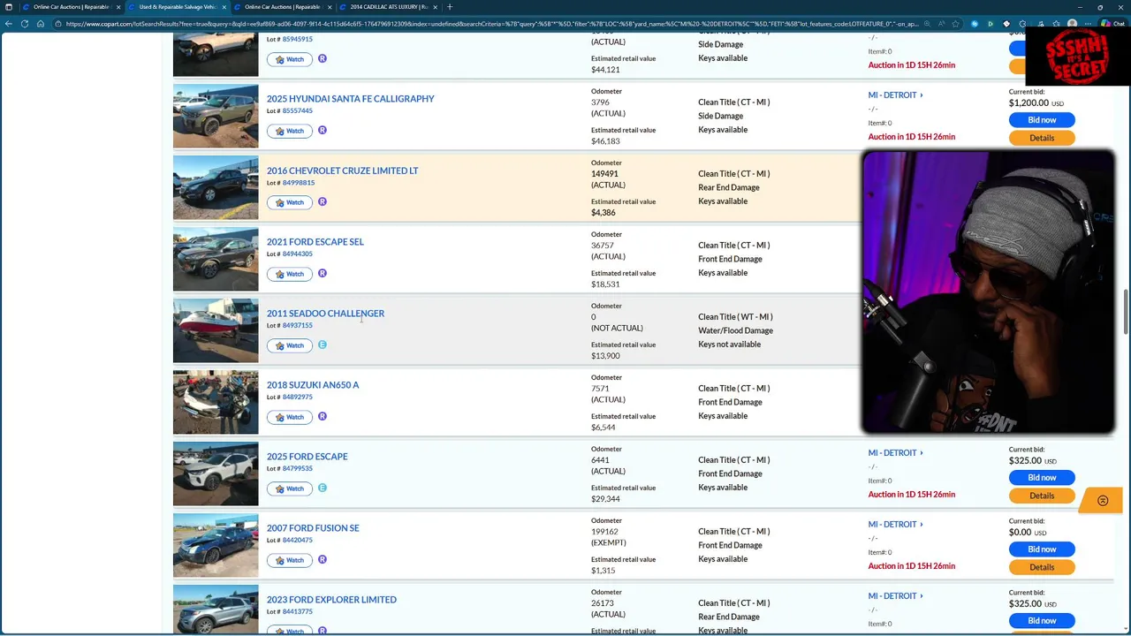Close the Used & Repairable Salvage tab
1131x636 pixels.
[x=224, y=7]
